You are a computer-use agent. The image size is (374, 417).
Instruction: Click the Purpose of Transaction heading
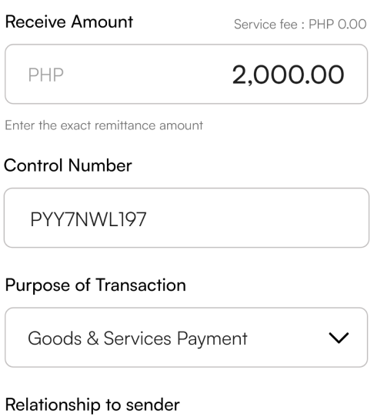pyautogui.click(x=95, y=285)
